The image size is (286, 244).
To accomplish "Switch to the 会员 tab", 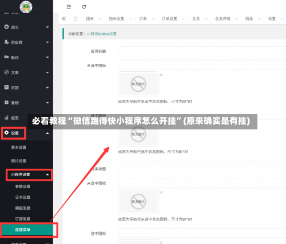I will [196, 19].
